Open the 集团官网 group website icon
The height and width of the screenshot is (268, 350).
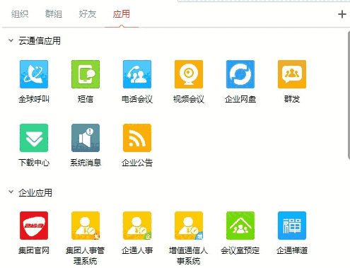tap(34, 226)
